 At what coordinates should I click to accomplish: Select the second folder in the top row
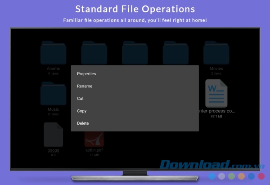(x=94, y=53)
